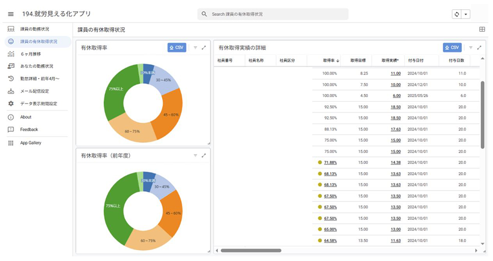
Task: Open filter for 有休取得率 chart
Action: tap(195, 48)
